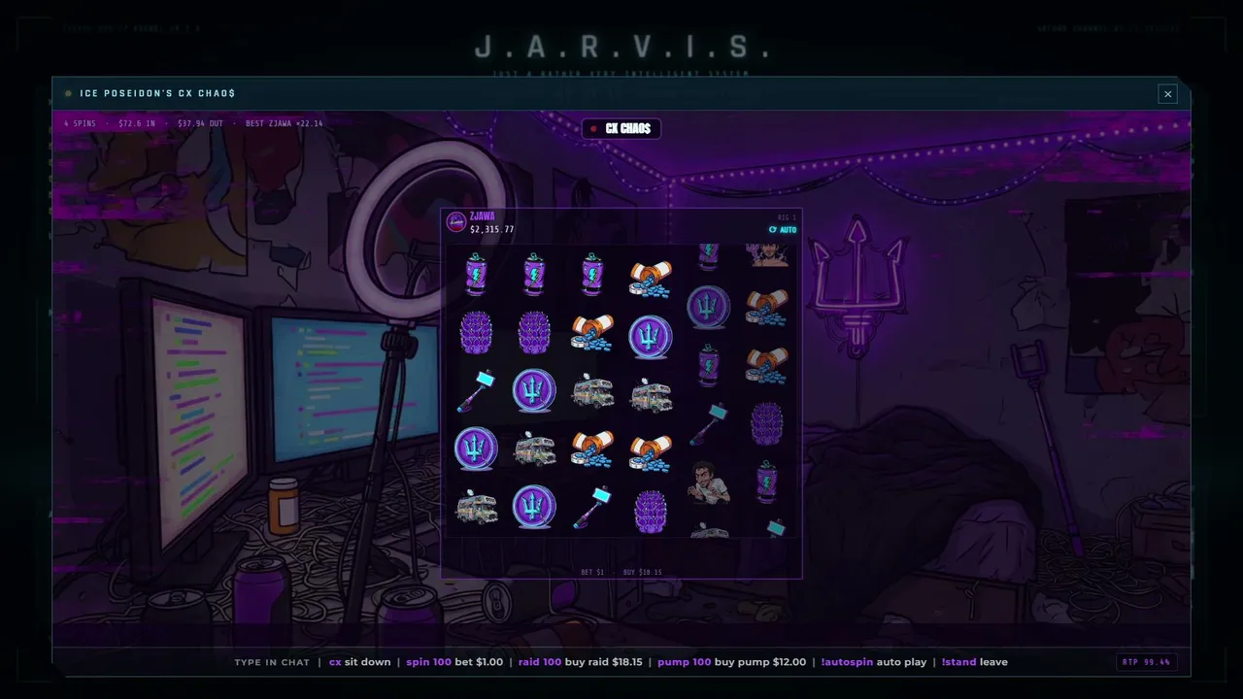Click the trident coin on the fifth reel

pyautogui.click(x=709, y=308)
